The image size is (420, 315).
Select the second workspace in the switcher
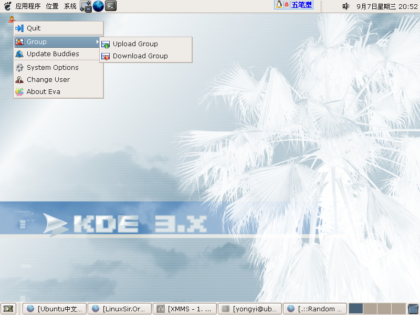[x=370, y=309]
